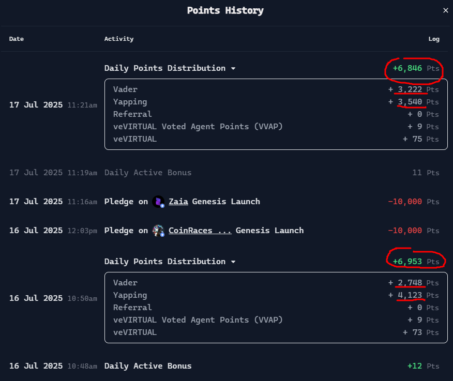Collapse the 16 Jul Daily Points Distribution arrow
The width and height of the screenshot is (453, 381).
[x=233, y=262]
